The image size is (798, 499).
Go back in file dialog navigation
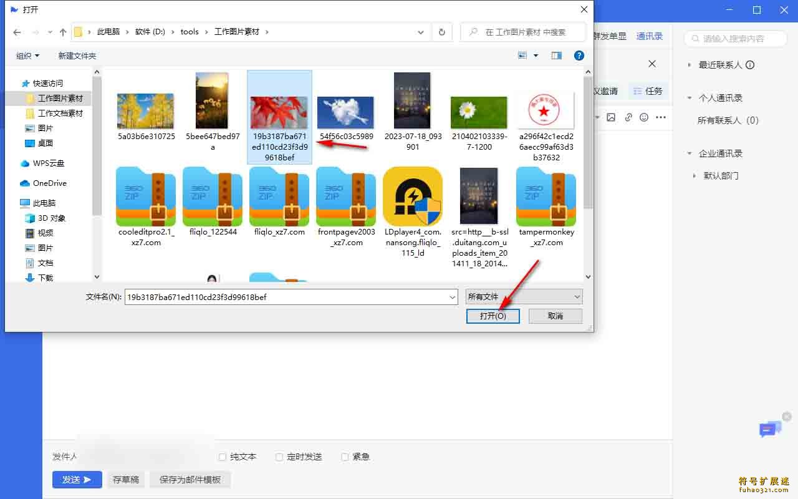(17, 32)
